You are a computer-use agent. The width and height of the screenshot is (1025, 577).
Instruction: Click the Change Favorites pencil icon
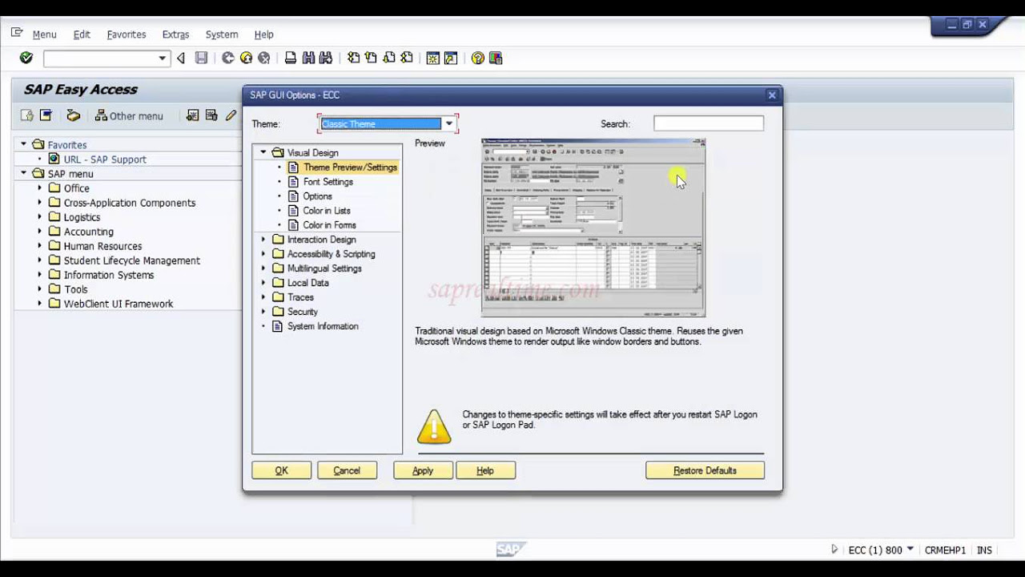(231, 115)
